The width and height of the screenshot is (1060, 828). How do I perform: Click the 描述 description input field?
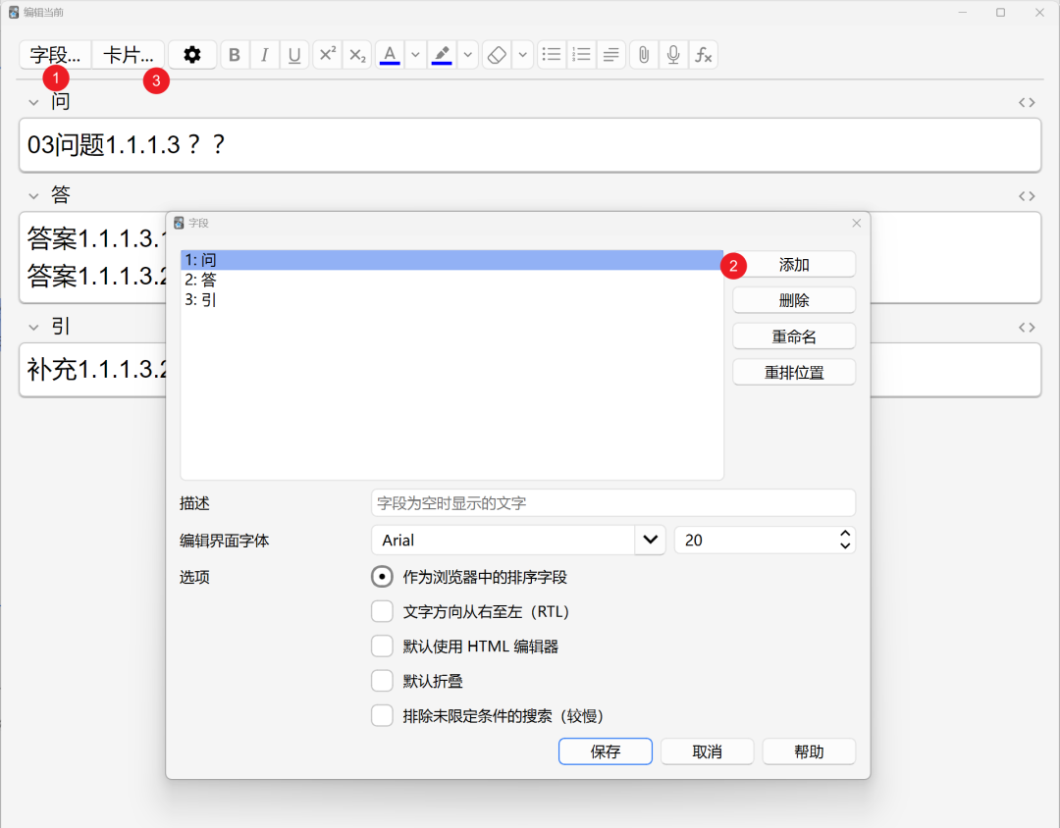pyautogui.click(x=613, y=503)
